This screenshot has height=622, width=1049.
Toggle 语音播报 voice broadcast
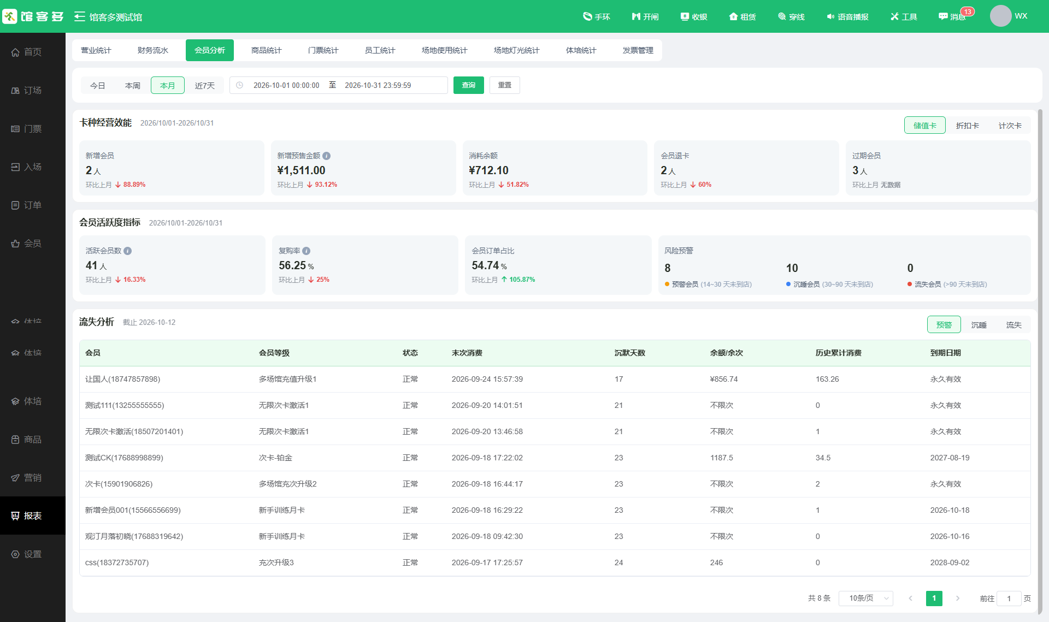pos(847,17)
